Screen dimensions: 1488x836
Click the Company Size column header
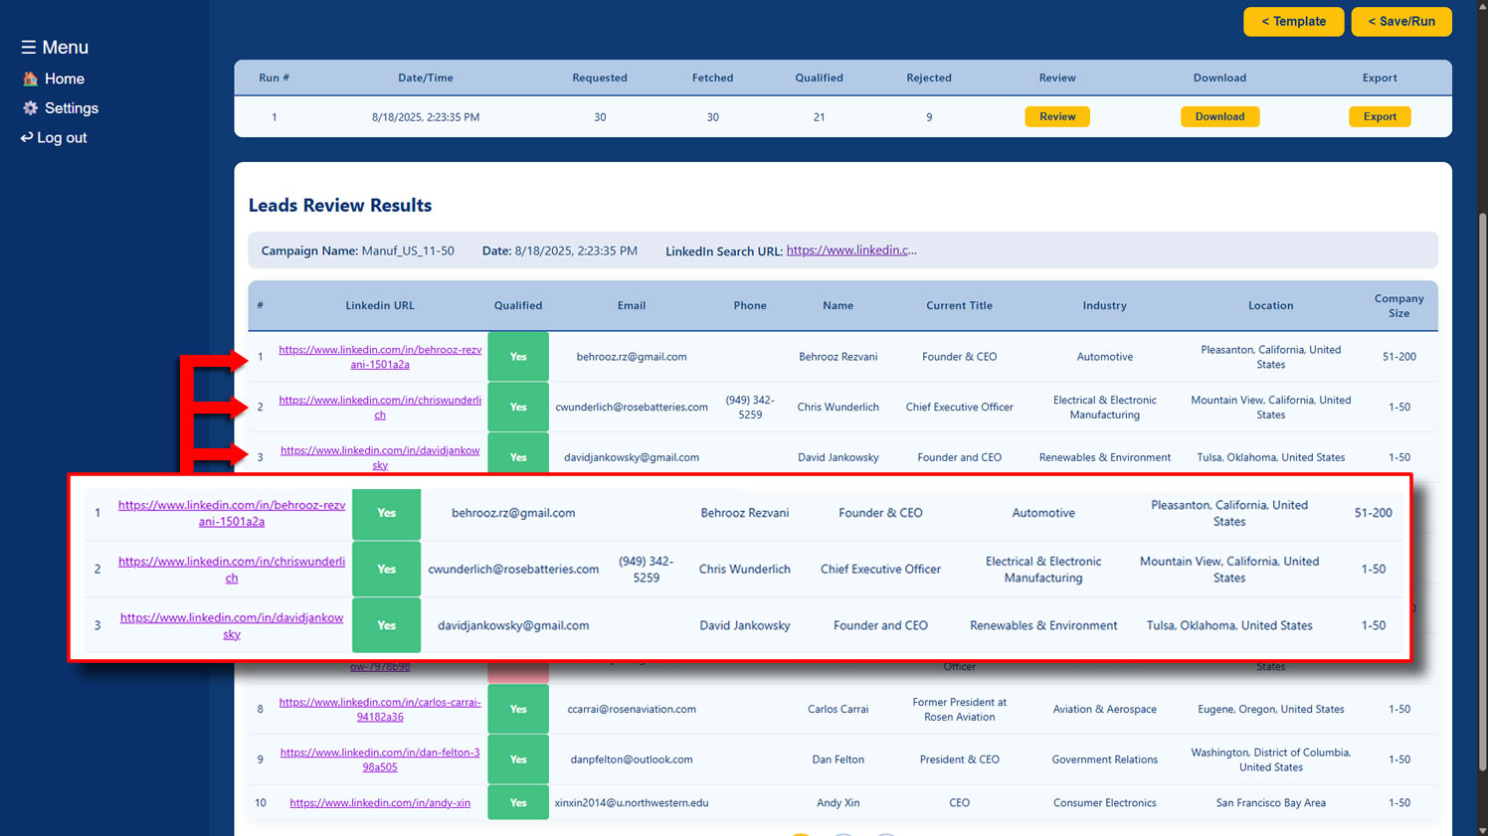tap(1398, 305)
